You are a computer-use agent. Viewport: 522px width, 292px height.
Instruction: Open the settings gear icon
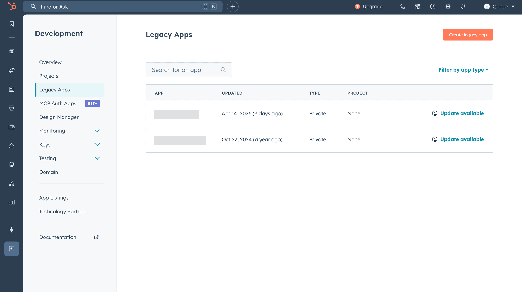tap(448, 7)
